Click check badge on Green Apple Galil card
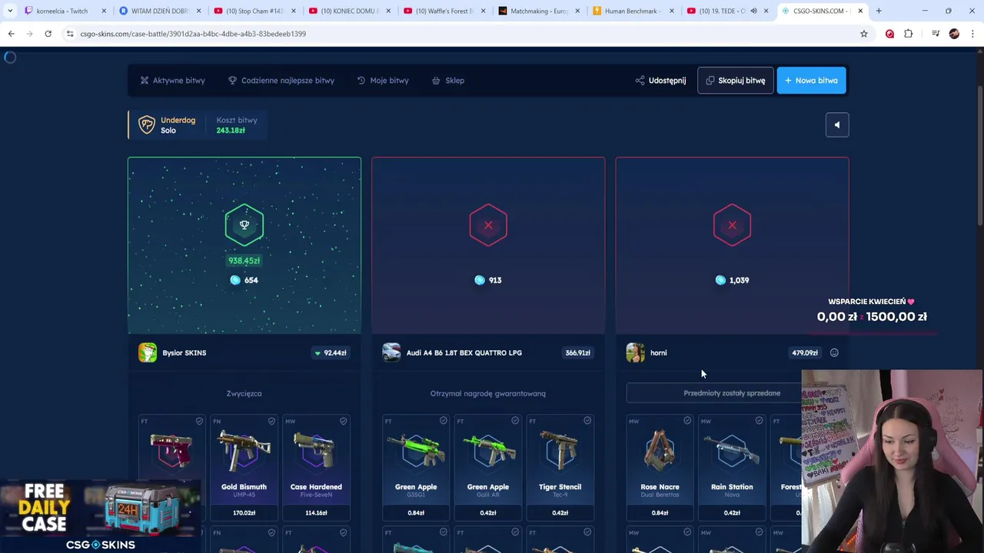Viewport: 984px width, 553px height. tap(515, 421)
